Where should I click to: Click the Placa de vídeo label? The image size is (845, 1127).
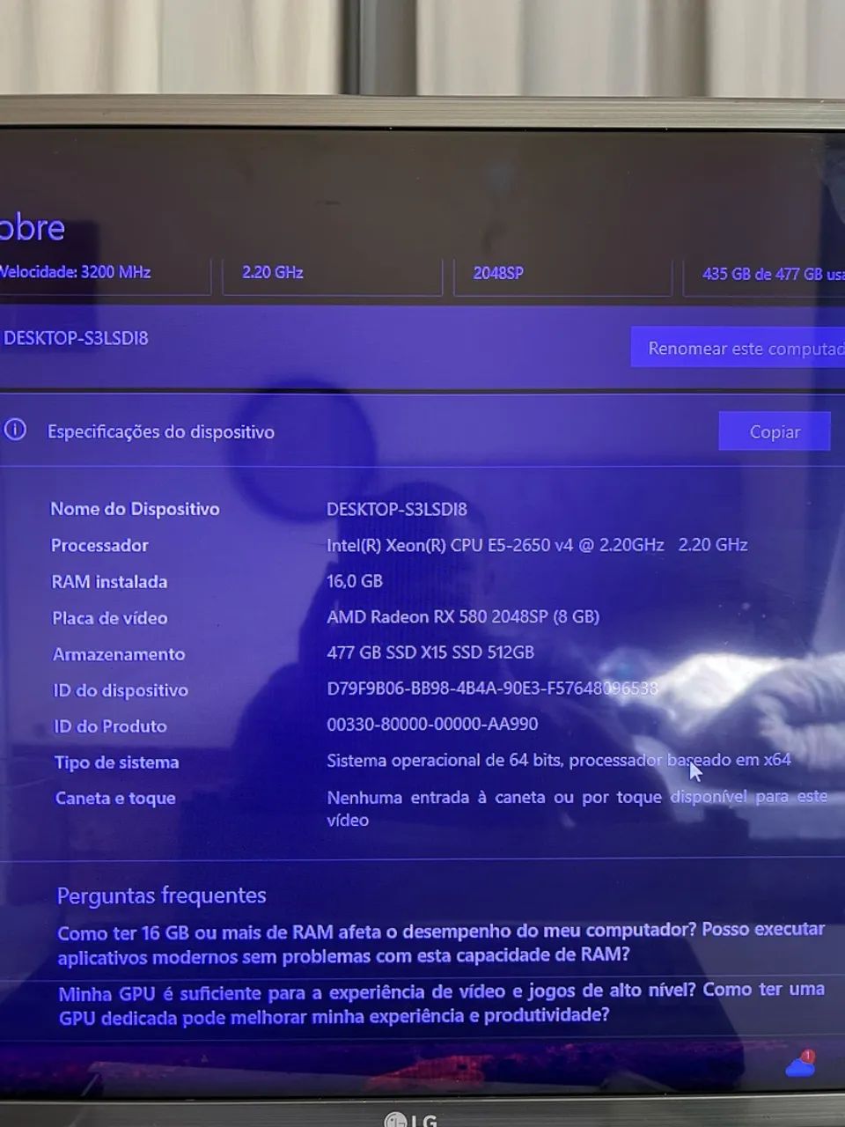[110, 618]
